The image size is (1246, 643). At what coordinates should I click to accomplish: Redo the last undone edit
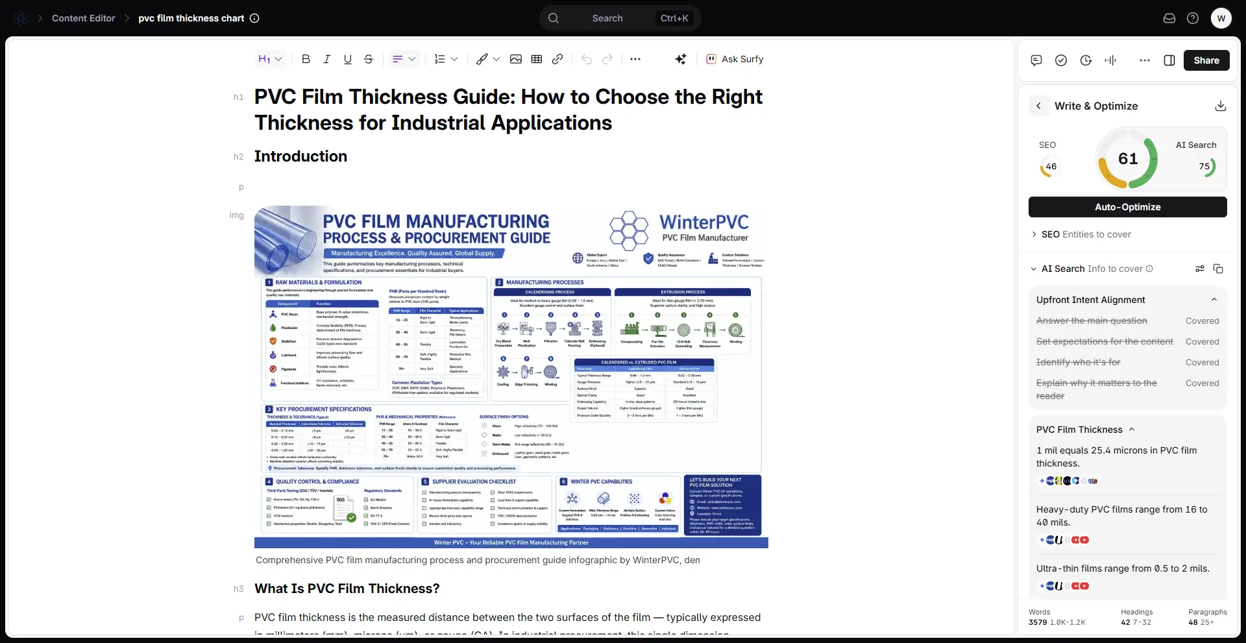click(607, 59)
